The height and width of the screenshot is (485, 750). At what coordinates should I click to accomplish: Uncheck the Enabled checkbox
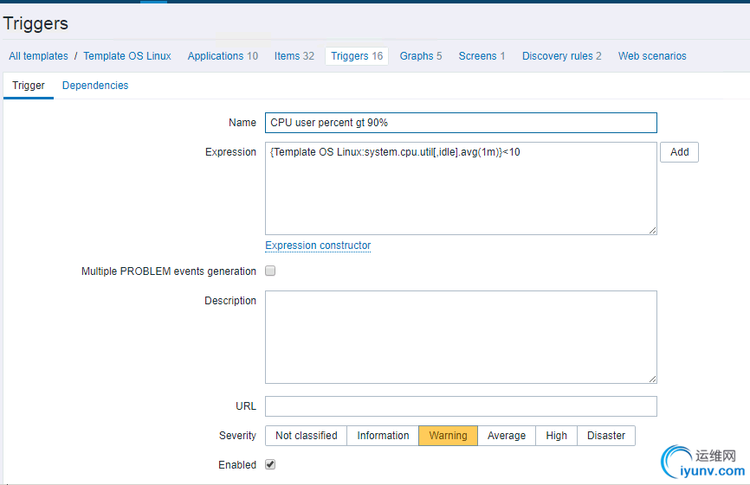(x=270, y=465)
